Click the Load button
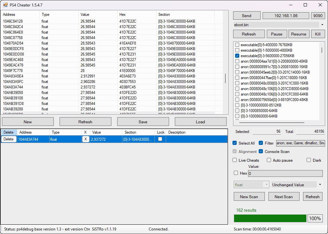 200,122
